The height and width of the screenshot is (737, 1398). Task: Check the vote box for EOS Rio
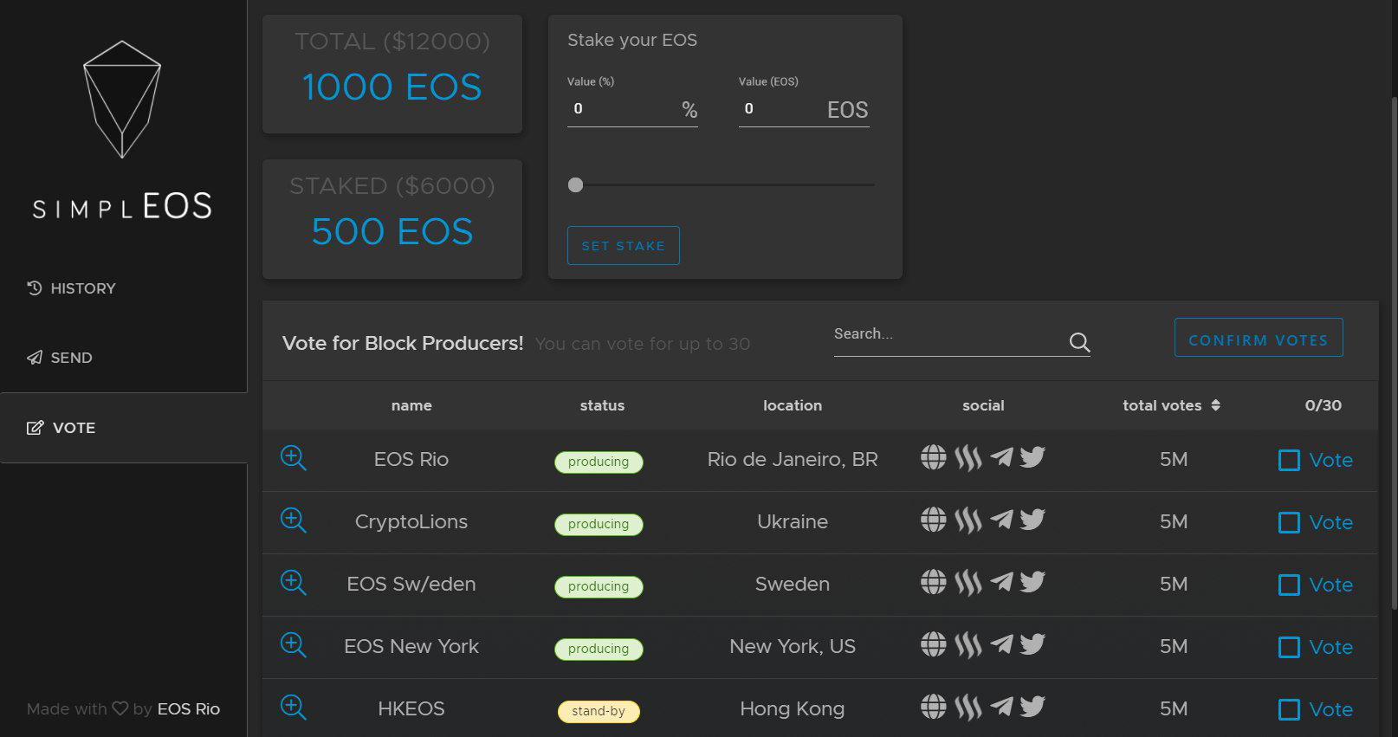click(x=1289, y=460)
